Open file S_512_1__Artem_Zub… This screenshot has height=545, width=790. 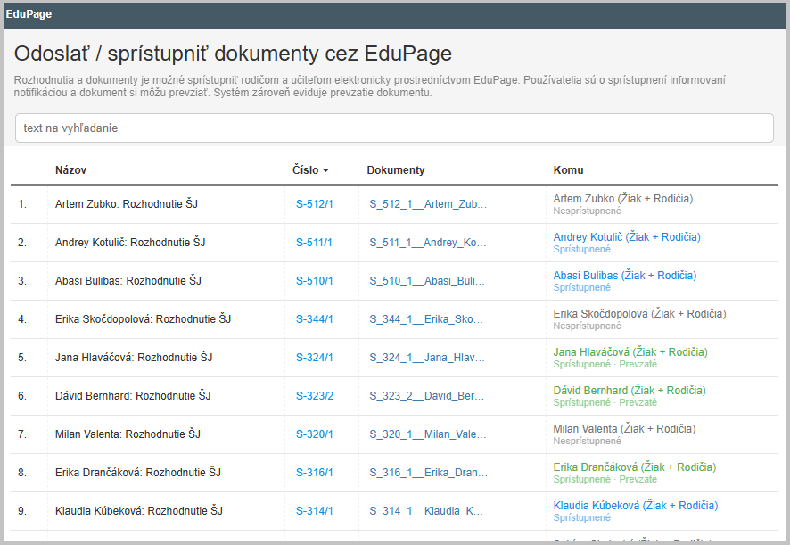(x=428, y=204)
